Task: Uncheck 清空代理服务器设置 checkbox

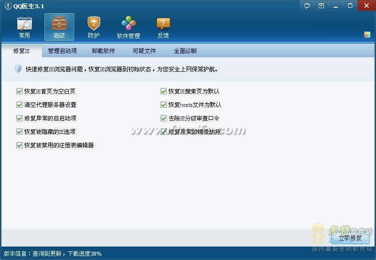Action: (x=19, y=104)
